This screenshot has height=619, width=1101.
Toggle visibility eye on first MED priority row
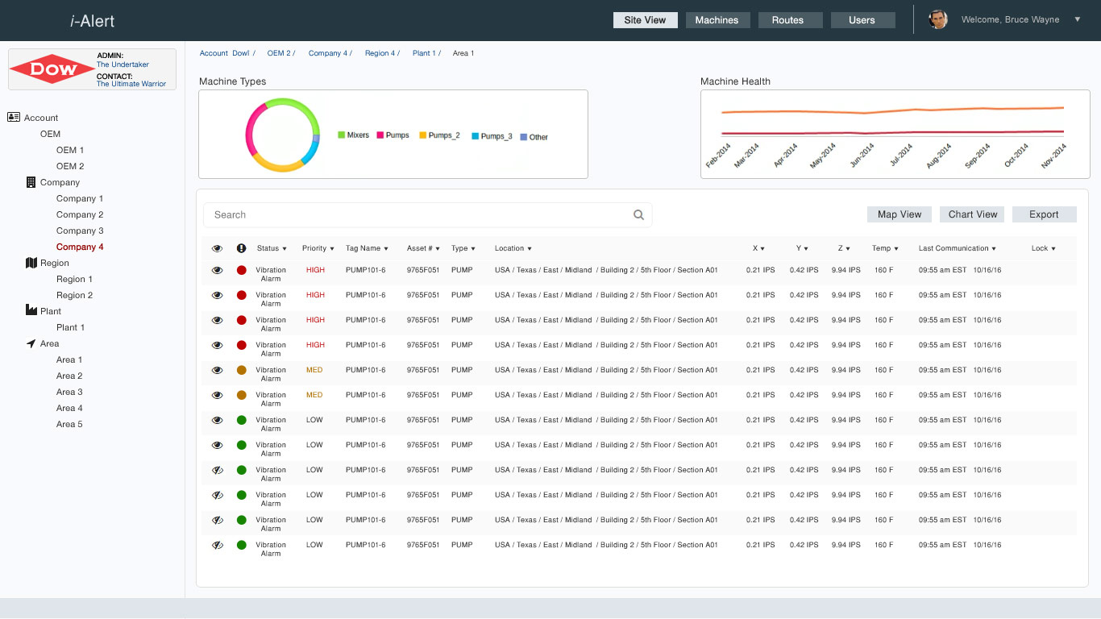click(x=217, y=371)
